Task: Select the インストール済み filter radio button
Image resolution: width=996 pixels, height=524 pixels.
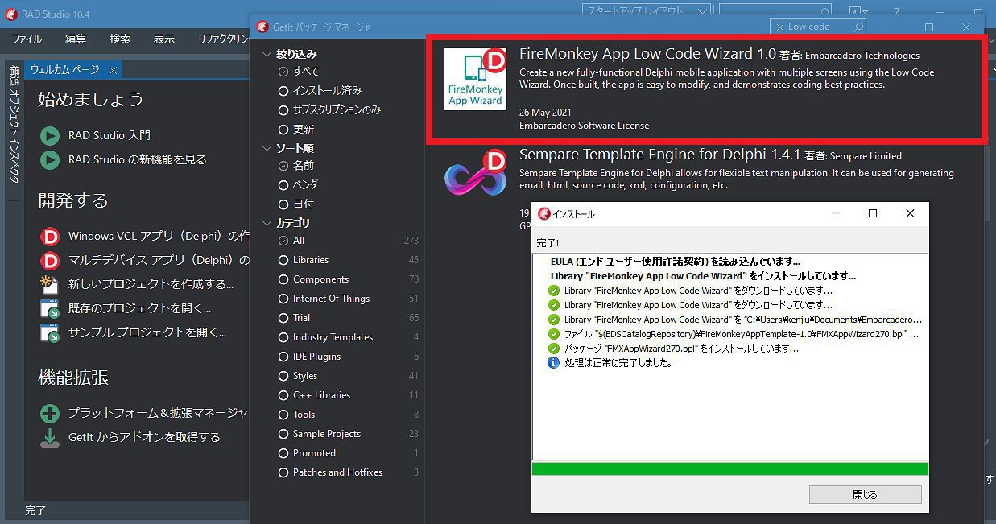Action: pos(283,90)
